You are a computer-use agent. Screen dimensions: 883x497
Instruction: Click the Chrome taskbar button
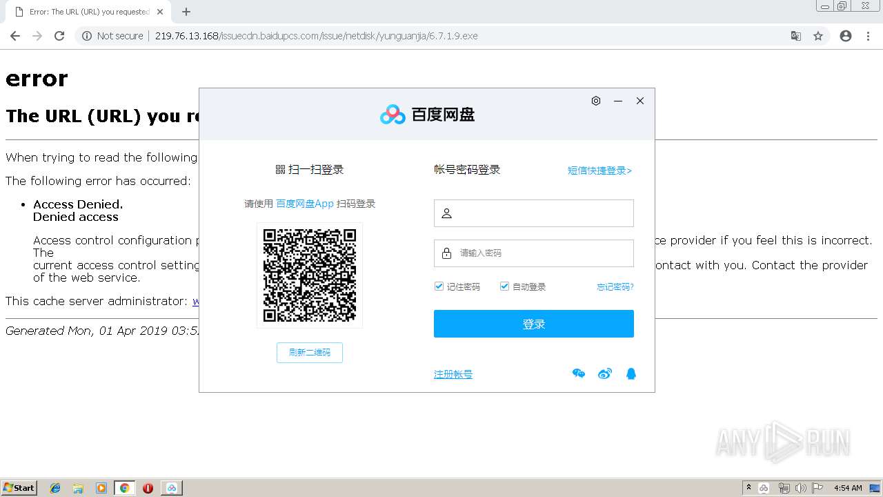point(125,488)
